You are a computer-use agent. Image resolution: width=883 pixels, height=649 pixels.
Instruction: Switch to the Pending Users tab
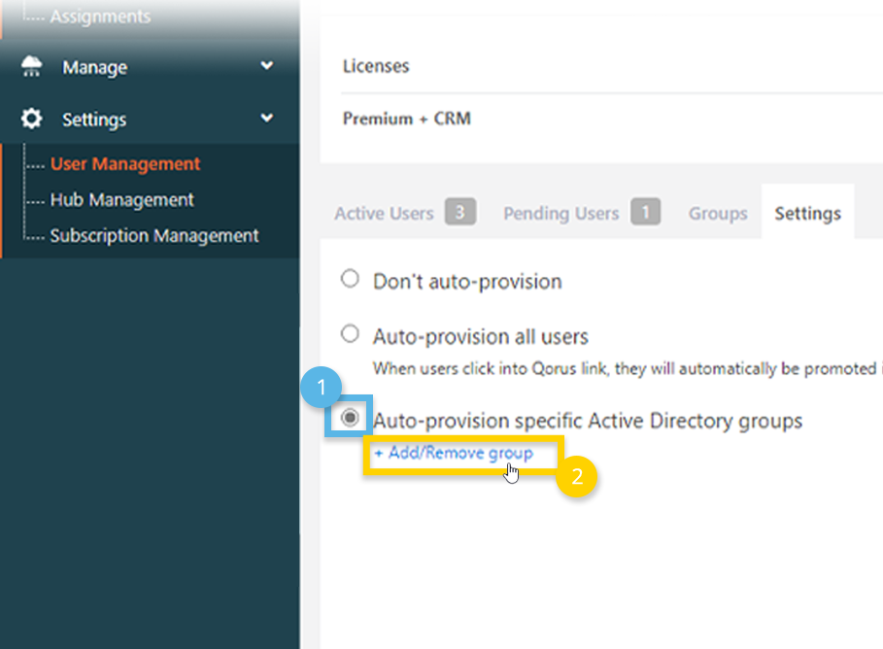click(x=560, y=214)
